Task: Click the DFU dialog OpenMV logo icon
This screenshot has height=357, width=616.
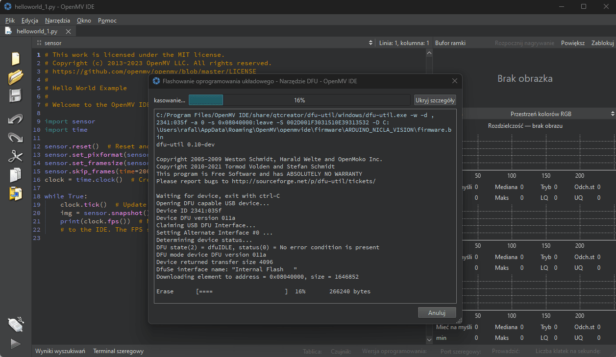Action: tap(156, 81)
